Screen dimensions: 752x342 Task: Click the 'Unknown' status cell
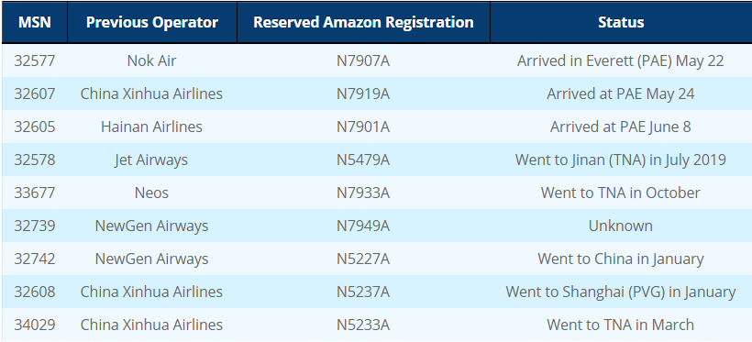pos(621,226)
